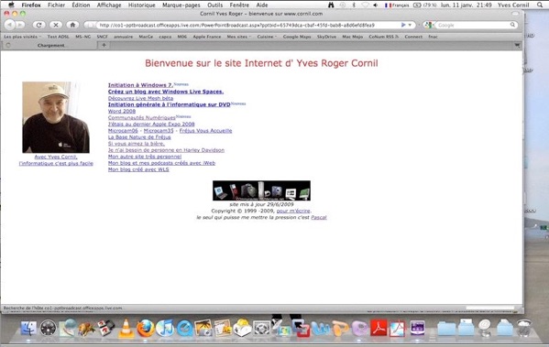Image resolution: width=549 pixels, height=347 pixels.
Task: Open Firefox from the Dock
Action: click(146, 329)
